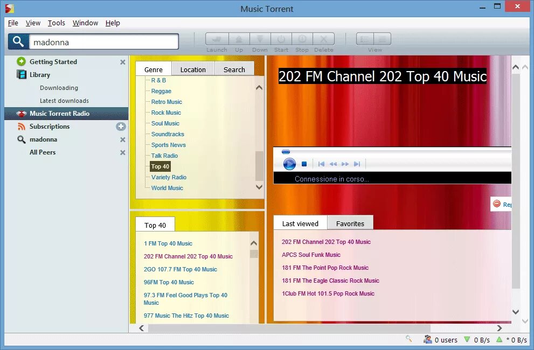Image resolution: width=534 pixels, height=350 pixels.
Task: Click the users icon in status bar
Action: (428, 339)
